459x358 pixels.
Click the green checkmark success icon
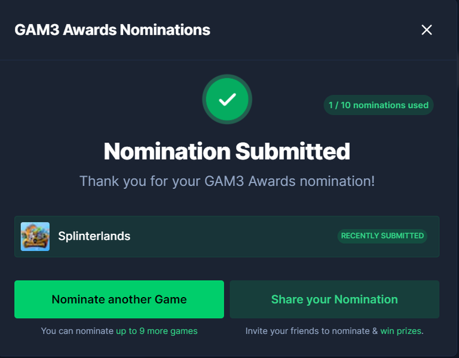pos(227,99)
